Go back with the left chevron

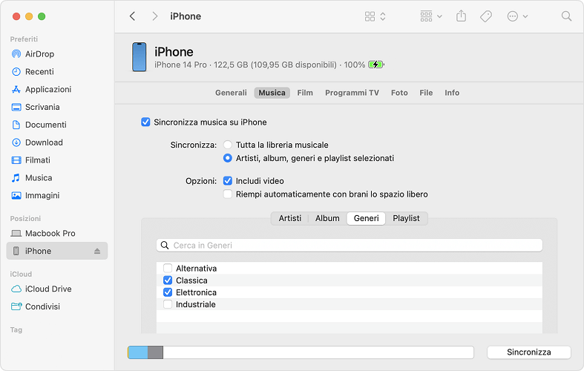132,16
